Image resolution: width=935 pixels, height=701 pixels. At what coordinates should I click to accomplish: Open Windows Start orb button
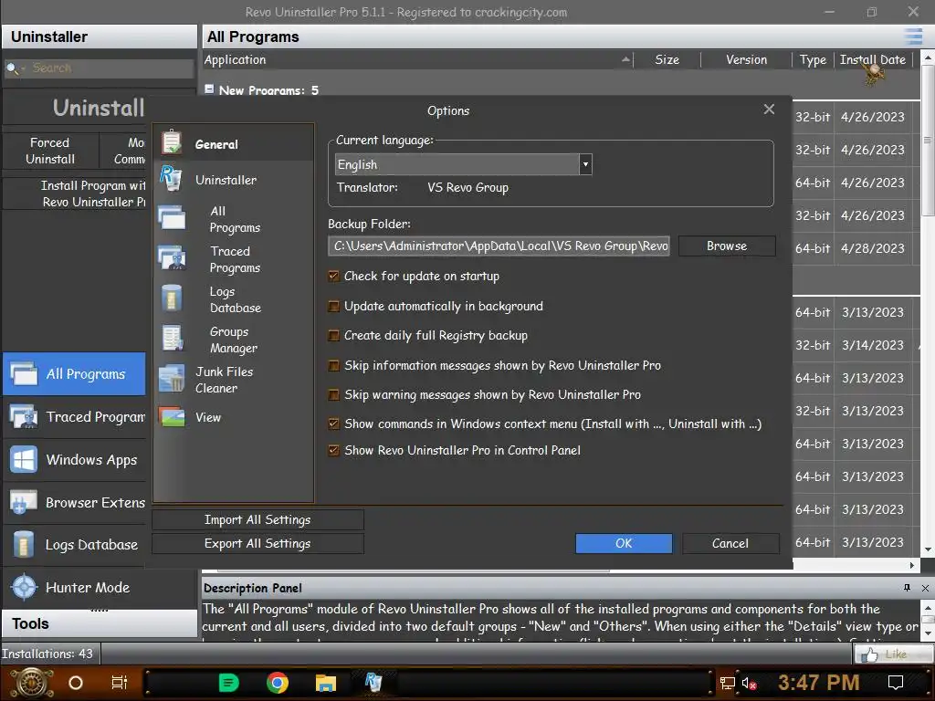[x=32, y=683]
